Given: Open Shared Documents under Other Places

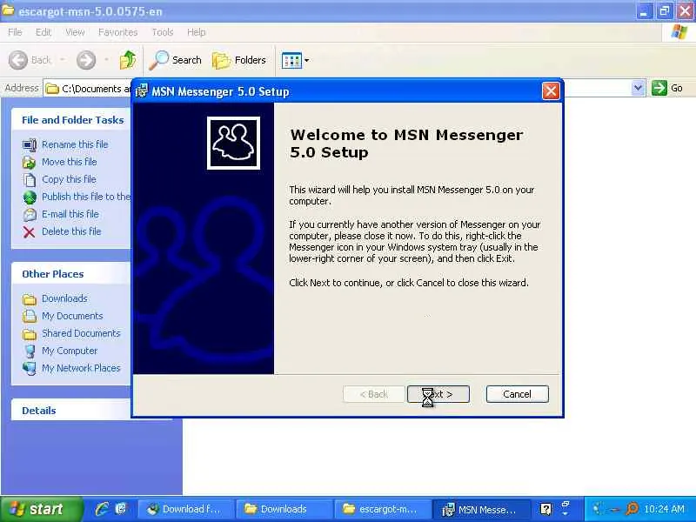Looking at the screenshot, I should click(x=81, y=333).
